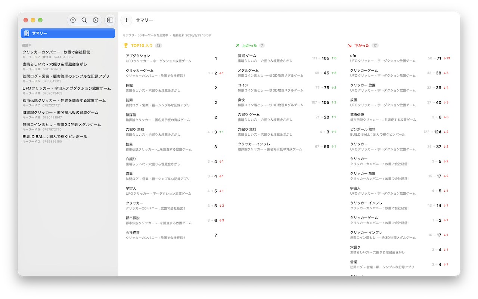Select BUILD BALL：組んで稼ぐピンボール in sidebar
478x299 pixels.
(x=68, y=139)
